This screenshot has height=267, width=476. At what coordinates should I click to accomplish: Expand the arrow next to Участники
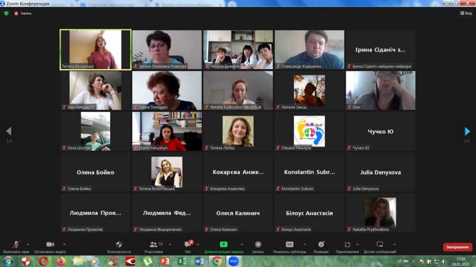[x=170, y=244]
